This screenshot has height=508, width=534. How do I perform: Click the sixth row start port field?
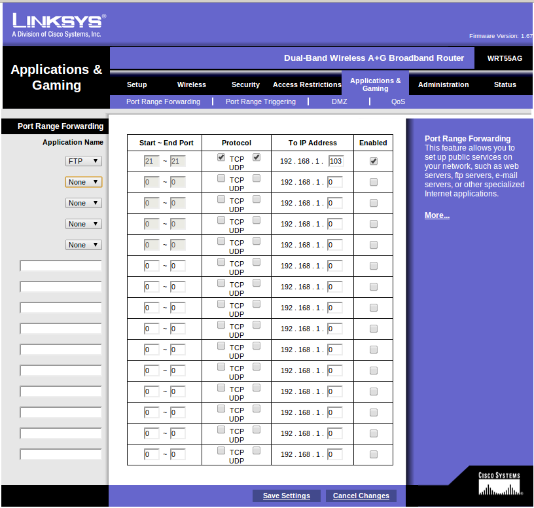point(152,266)
